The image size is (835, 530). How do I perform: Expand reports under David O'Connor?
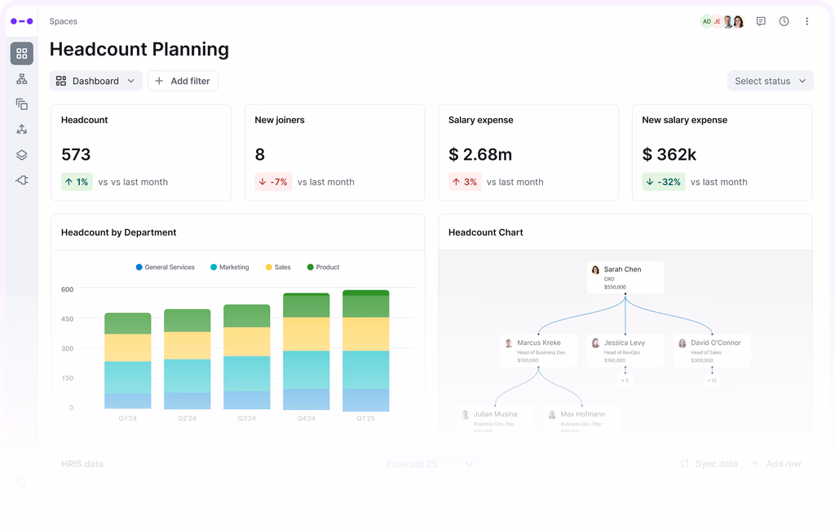[x=712, y=380]
